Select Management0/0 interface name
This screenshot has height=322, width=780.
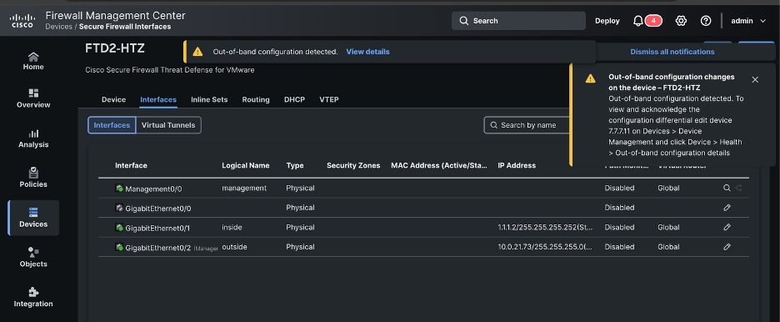(x=153, y=189)
